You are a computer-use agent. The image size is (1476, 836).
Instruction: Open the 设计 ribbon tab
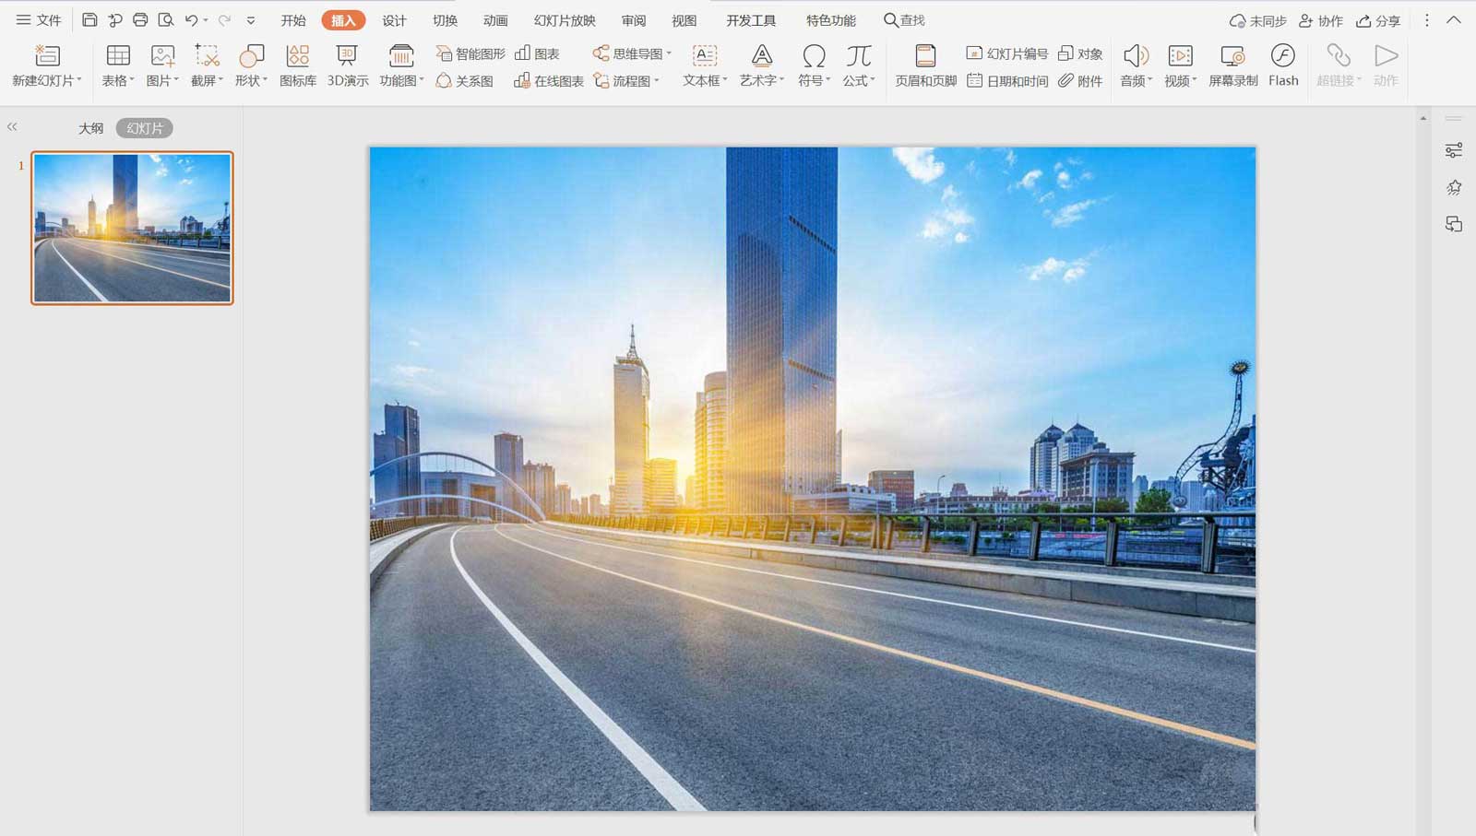point(394,20)
